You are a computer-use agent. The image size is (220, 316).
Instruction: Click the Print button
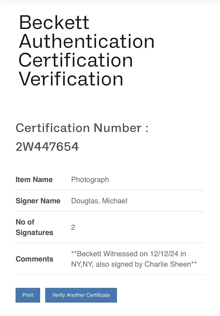[x=28, y=295]
